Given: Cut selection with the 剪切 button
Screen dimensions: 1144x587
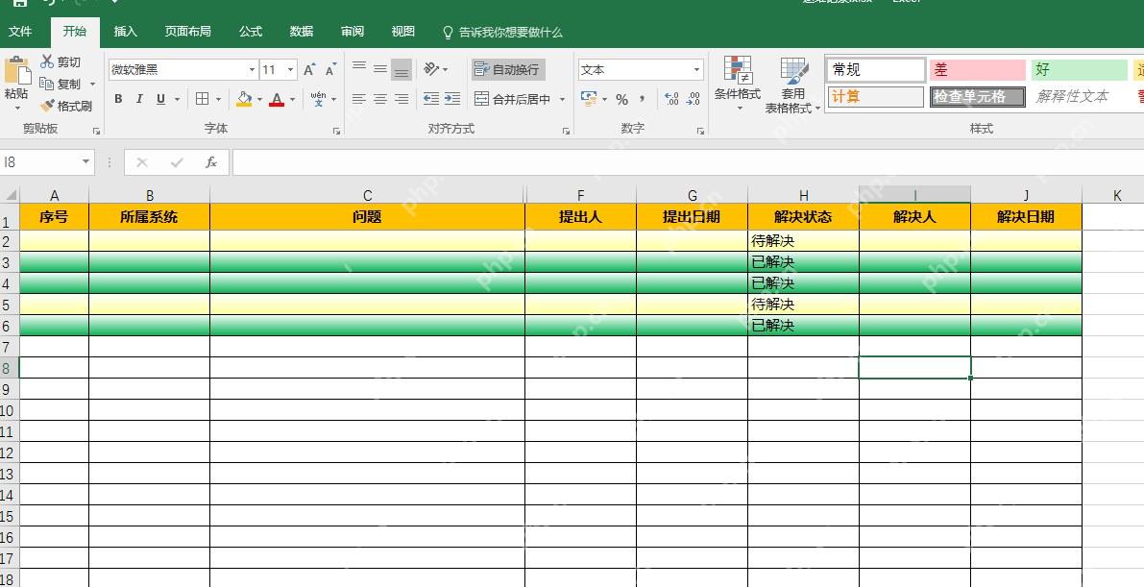Looking at the screenshot, I should coord(61,62).
